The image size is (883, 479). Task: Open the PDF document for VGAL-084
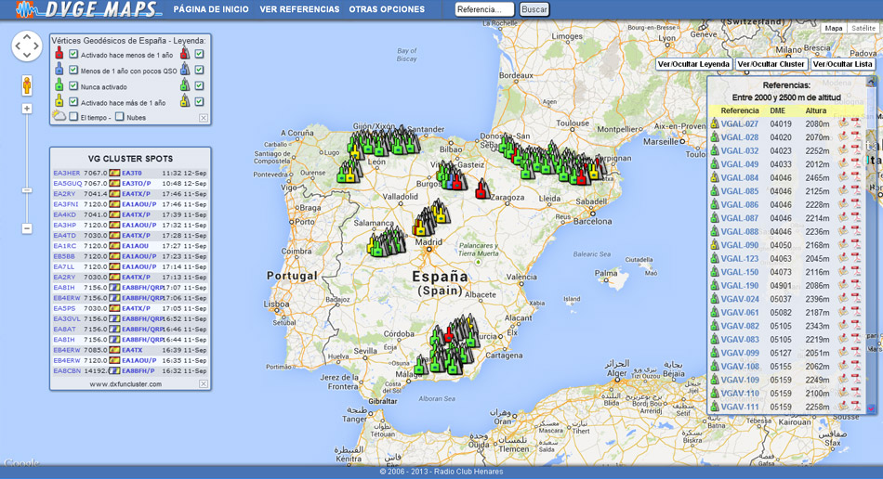[x=856, y=177]
